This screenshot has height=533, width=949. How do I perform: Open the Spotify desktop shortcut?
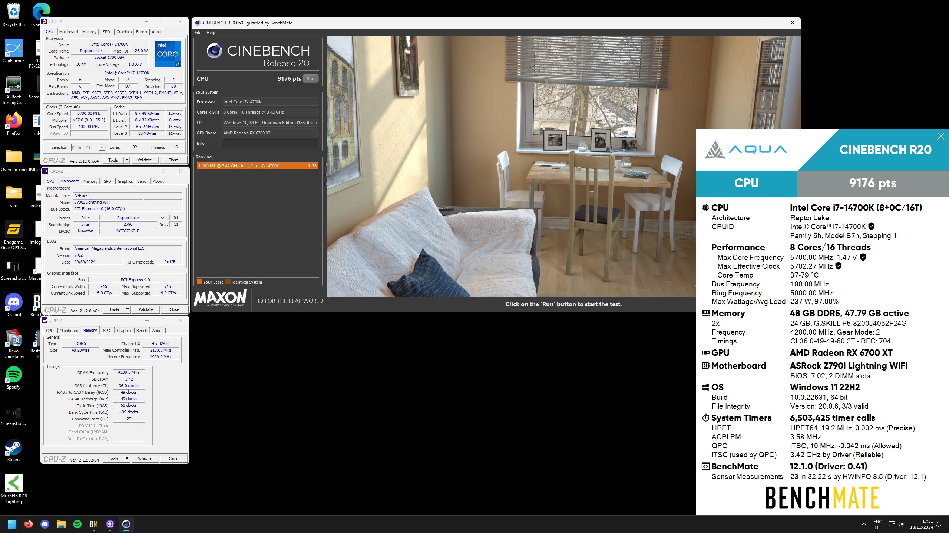point(13,378)
